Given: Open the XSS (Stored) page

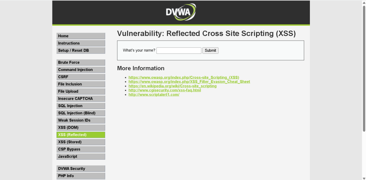Looking at the screenshot, I should (x=81, y=142).
